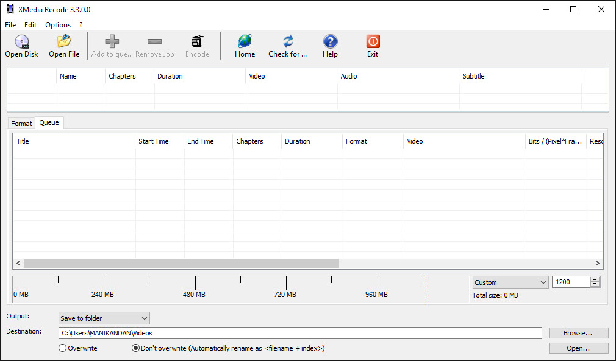Select the Queue tab
Screen dimensions: 616x361
tap(49, 123)
